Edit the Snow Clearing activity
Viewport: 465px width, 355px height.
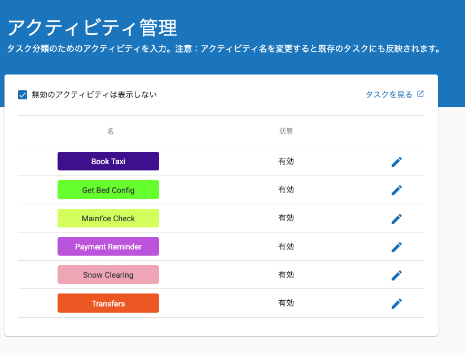coord(397,275)
